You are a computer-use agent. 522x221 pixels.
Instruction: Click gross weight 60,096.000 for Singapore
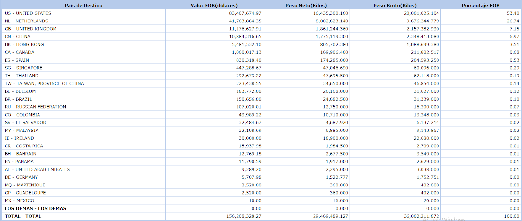tap(426, 68)
